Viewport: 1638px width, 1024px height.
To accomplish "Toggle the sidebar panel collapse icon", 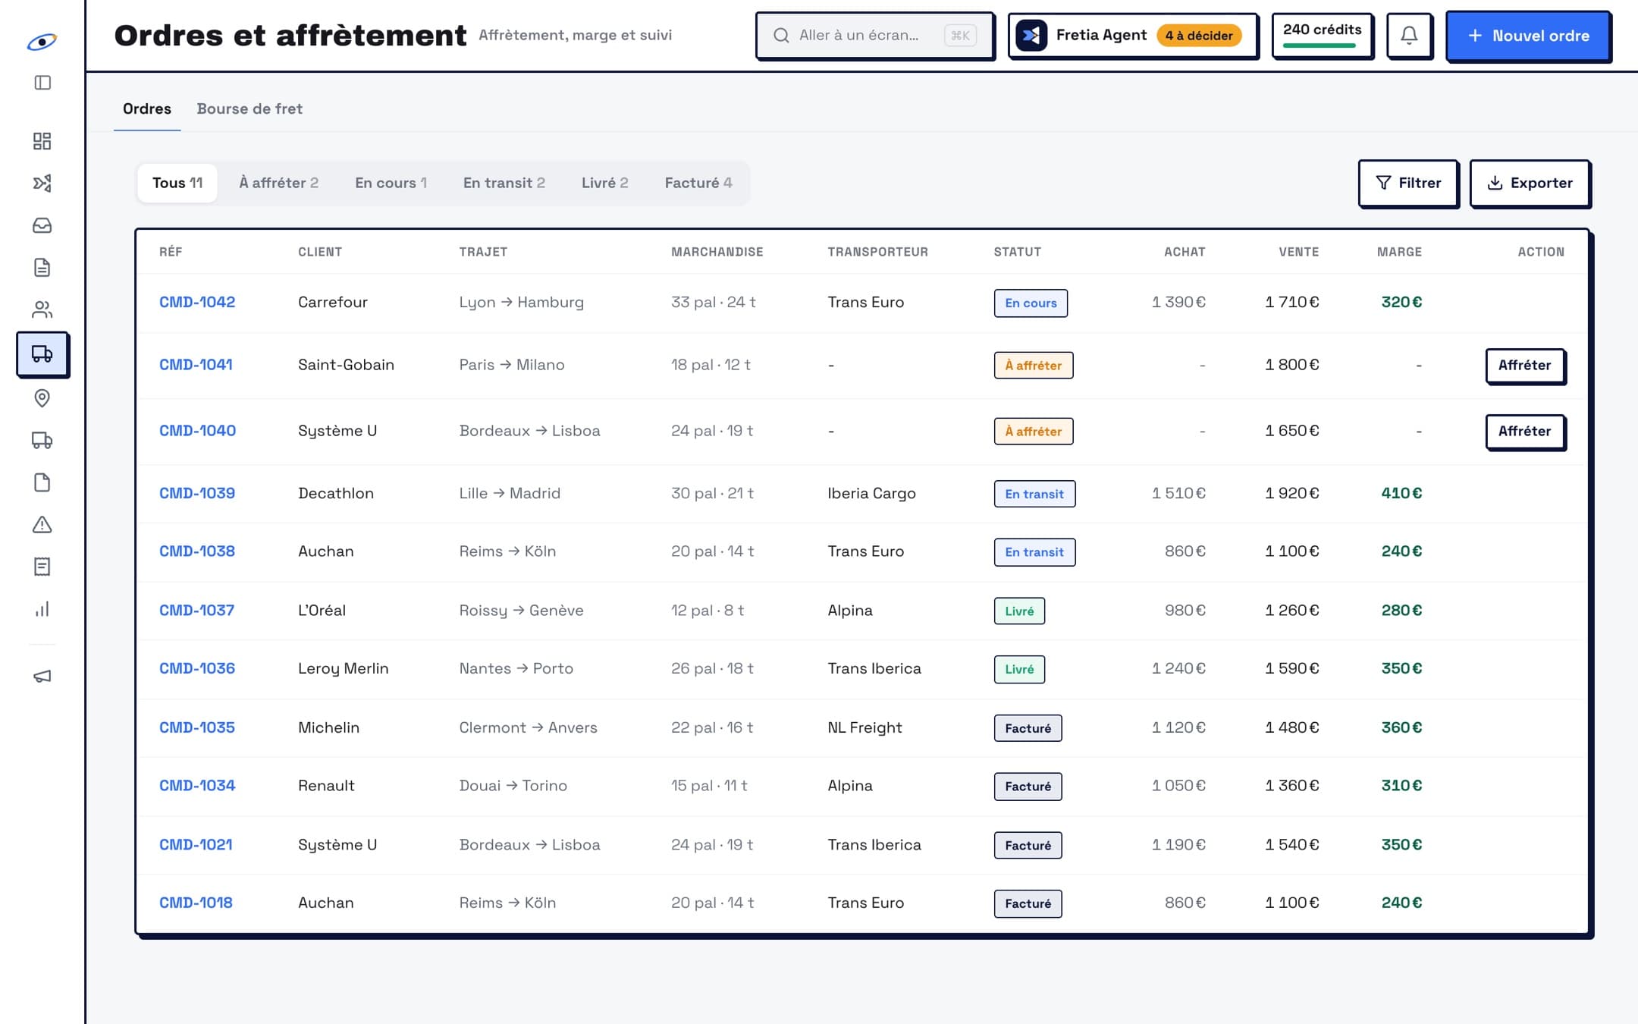I will tap(42, 83).
